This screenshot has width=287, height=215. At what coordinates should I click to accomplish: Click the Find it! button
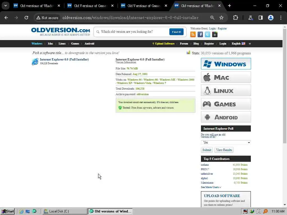[177, 32]
